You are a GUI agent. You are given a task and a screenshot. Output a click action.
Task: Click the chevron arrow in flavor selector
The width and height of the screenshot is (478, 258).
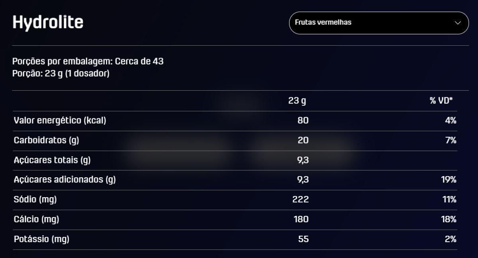coord(458,23)
